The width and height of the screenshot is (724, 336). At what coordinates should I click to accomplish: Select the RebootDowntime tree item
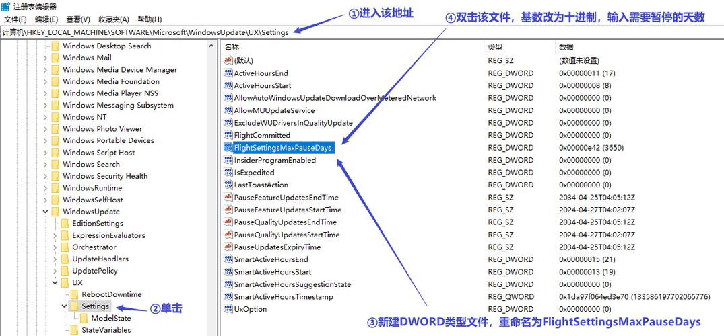pos(111,294)
